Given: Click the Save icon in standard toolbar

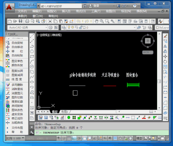Looking at the screenshot, I should (21, 21).
